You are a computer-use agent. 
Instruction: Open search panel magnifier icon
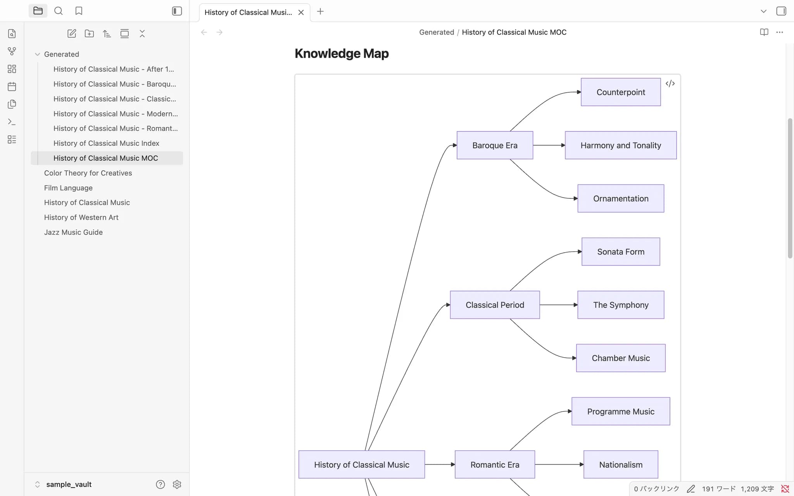[59, 11]
